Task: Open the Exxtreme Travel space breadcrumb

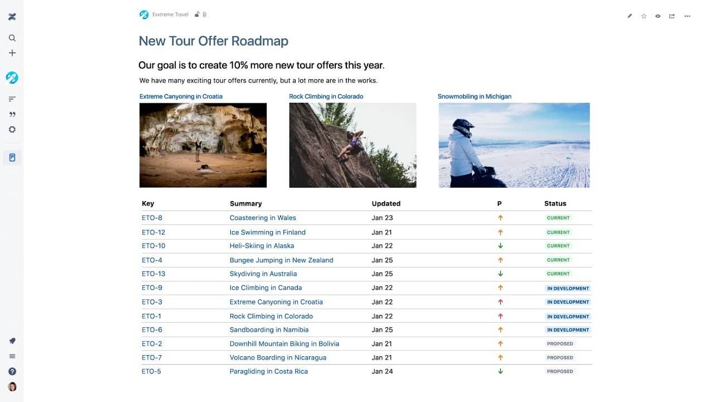Action: pos(170,15)
